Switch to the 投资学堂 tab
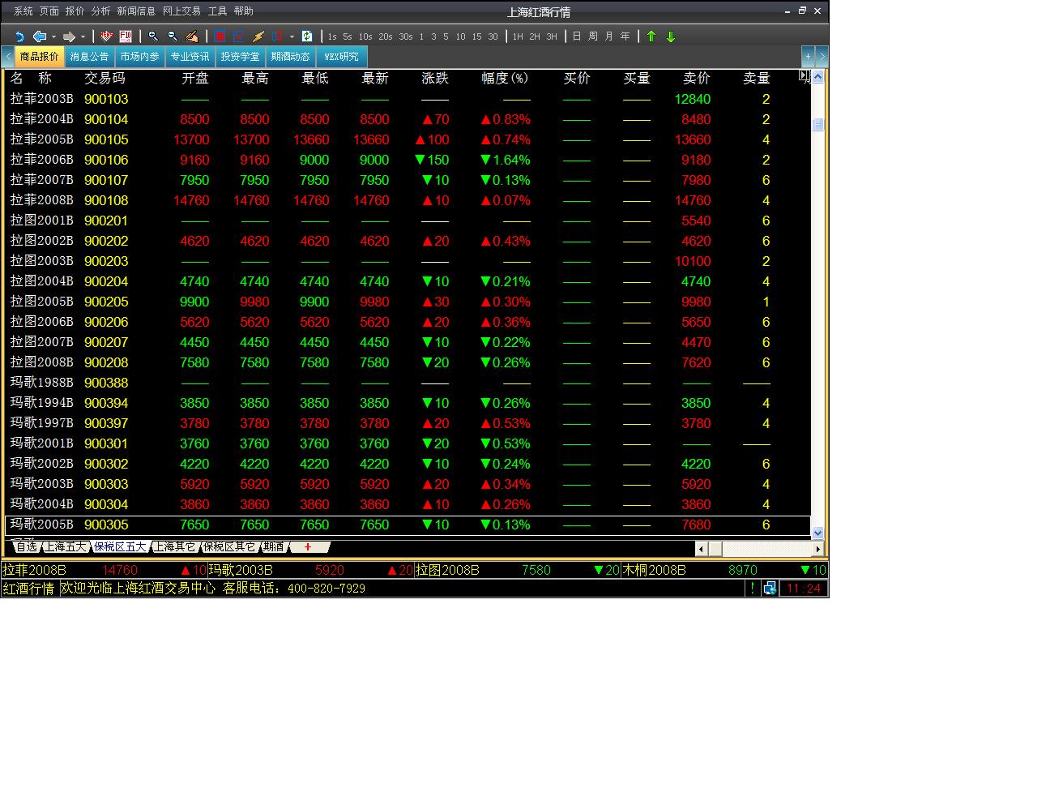The width and height of the screenshot is (1050, 788). tap(241, 57)
